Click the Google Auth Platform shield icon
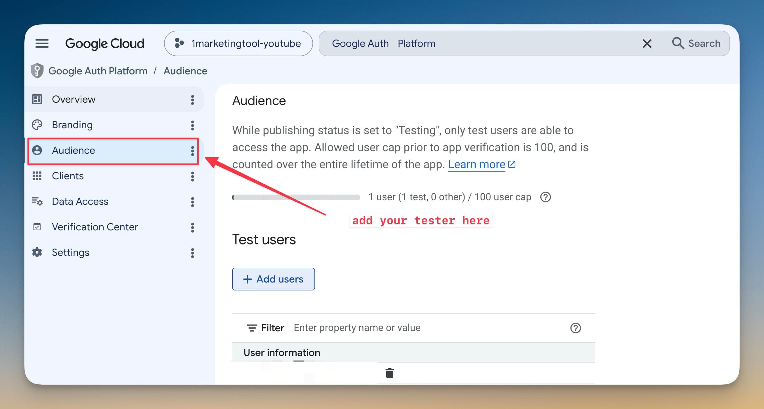 pos(37,71)
